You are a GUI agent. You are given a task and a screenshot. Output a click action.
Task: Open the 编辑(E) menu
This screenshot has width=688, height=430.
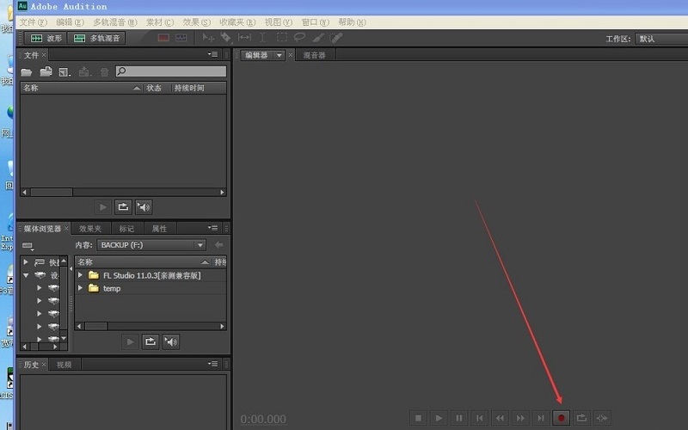(x=70, y=22)
